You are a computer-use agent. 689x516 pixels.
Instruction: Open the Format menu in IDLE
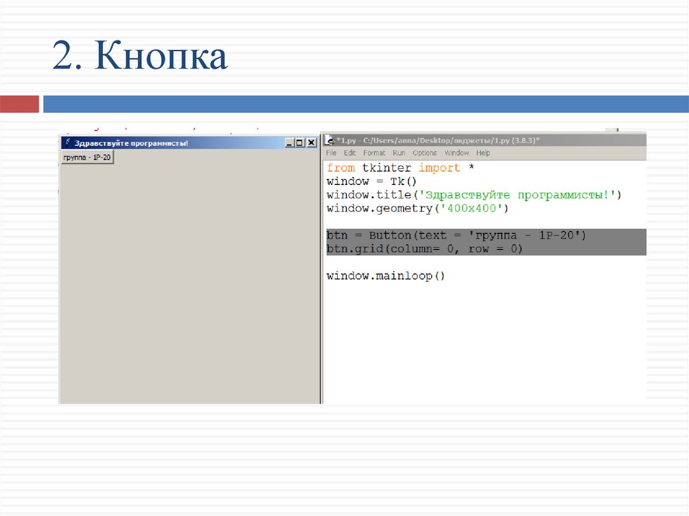click(374, 153)
